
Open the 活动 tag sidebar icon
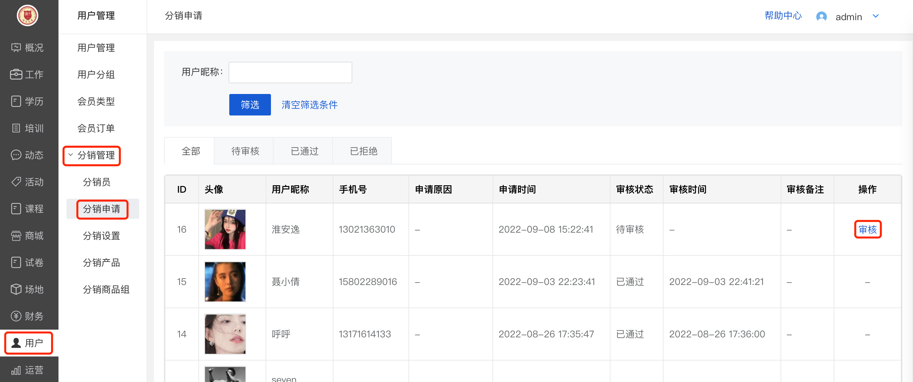[16, 182]
